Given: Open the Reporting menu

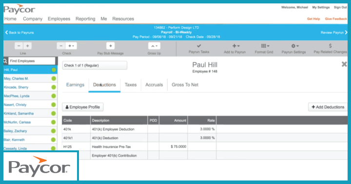Looking at the screenshot, I should [x=85, y=19].
